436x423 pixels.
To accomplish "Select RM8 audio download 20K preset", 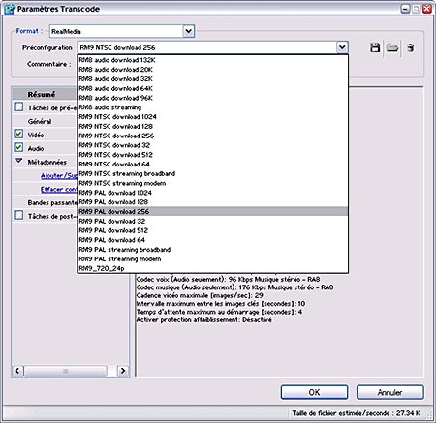I will [212, 70].
